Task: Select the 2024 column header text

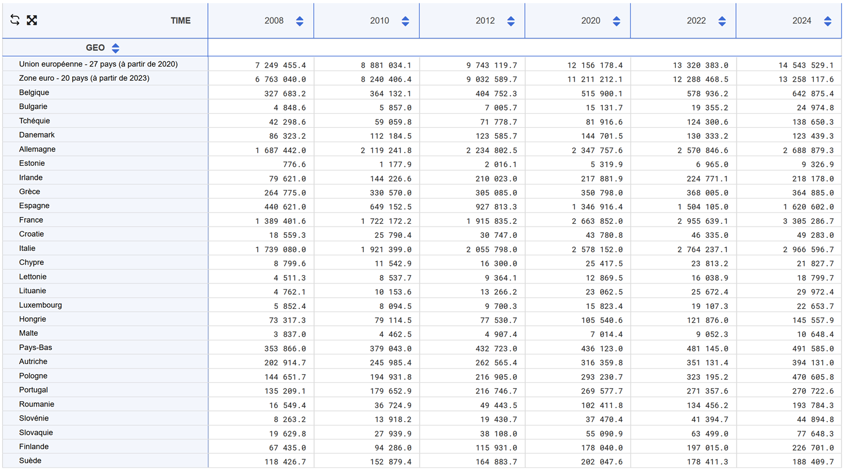Action: click(x=801, y=21)
